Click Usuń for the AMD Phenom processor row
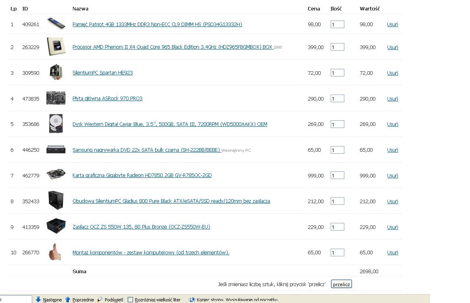Image resolution: width=470 pixels, height=303 pixels. click(x=392, y=47)
